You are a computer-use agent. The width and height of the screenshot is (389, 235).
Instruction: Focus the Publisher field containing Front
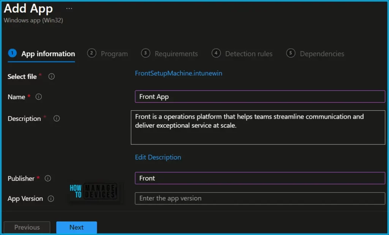[260, 178]
